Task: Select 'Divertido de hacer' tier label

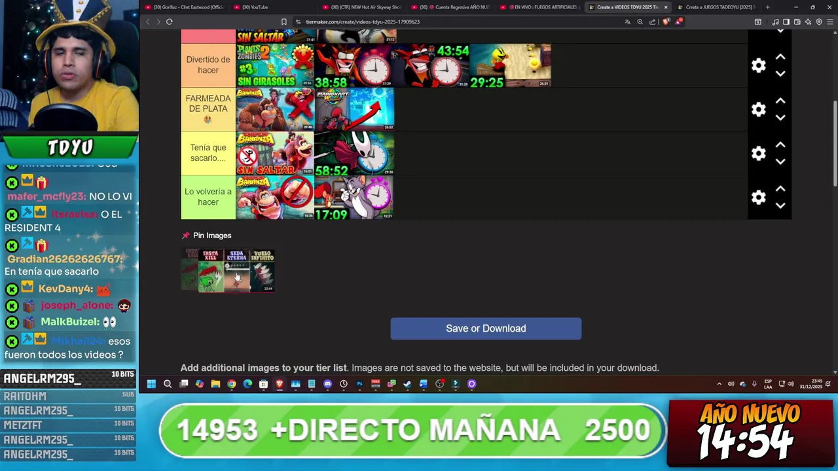Action: (208, 65)
